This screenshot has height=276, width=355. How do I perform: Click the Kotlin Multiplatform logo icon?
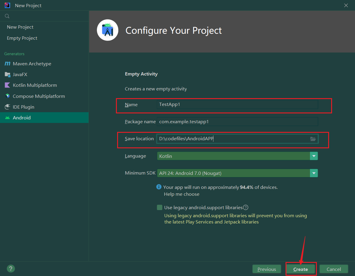click(x=7, y=85)
